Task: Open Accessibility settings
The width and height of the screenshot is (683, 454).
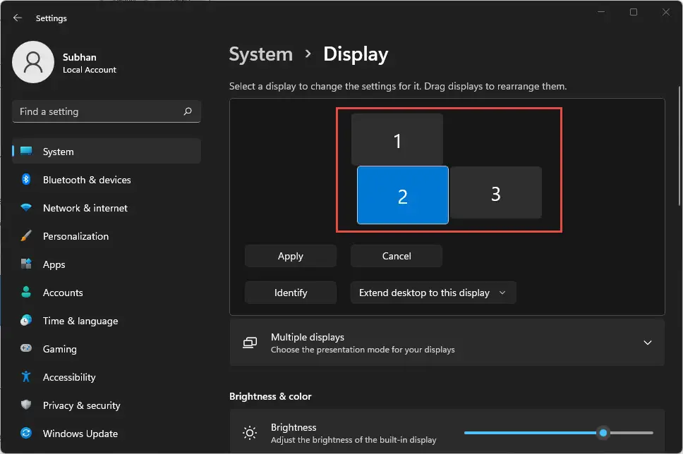Action: (69, 377)
